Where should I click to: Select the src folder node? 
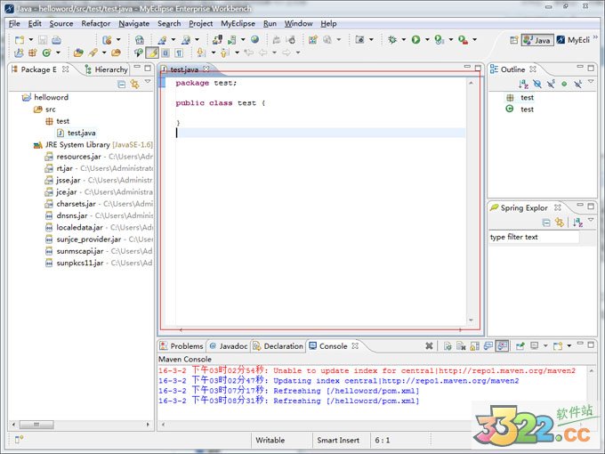point(44,109)
